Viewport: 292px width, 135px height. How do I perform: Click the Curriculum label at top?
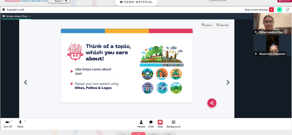pyautogui.click(x=217, y=1)
